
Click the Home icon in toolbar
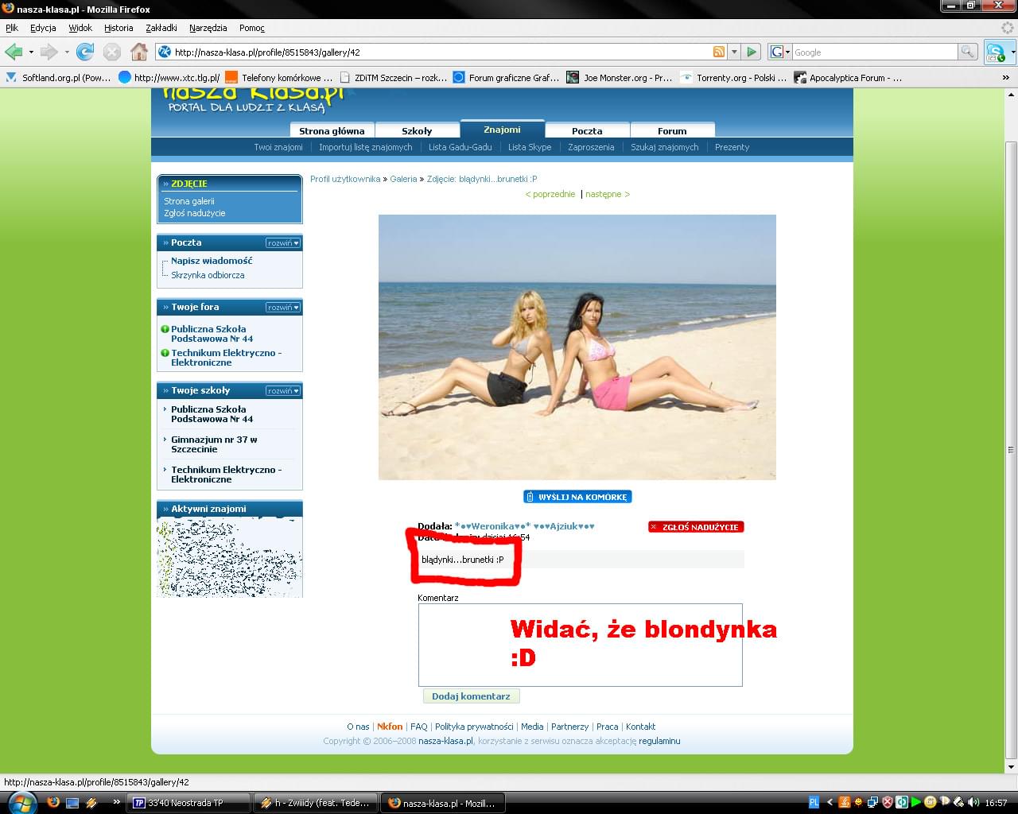click(138, 52)
